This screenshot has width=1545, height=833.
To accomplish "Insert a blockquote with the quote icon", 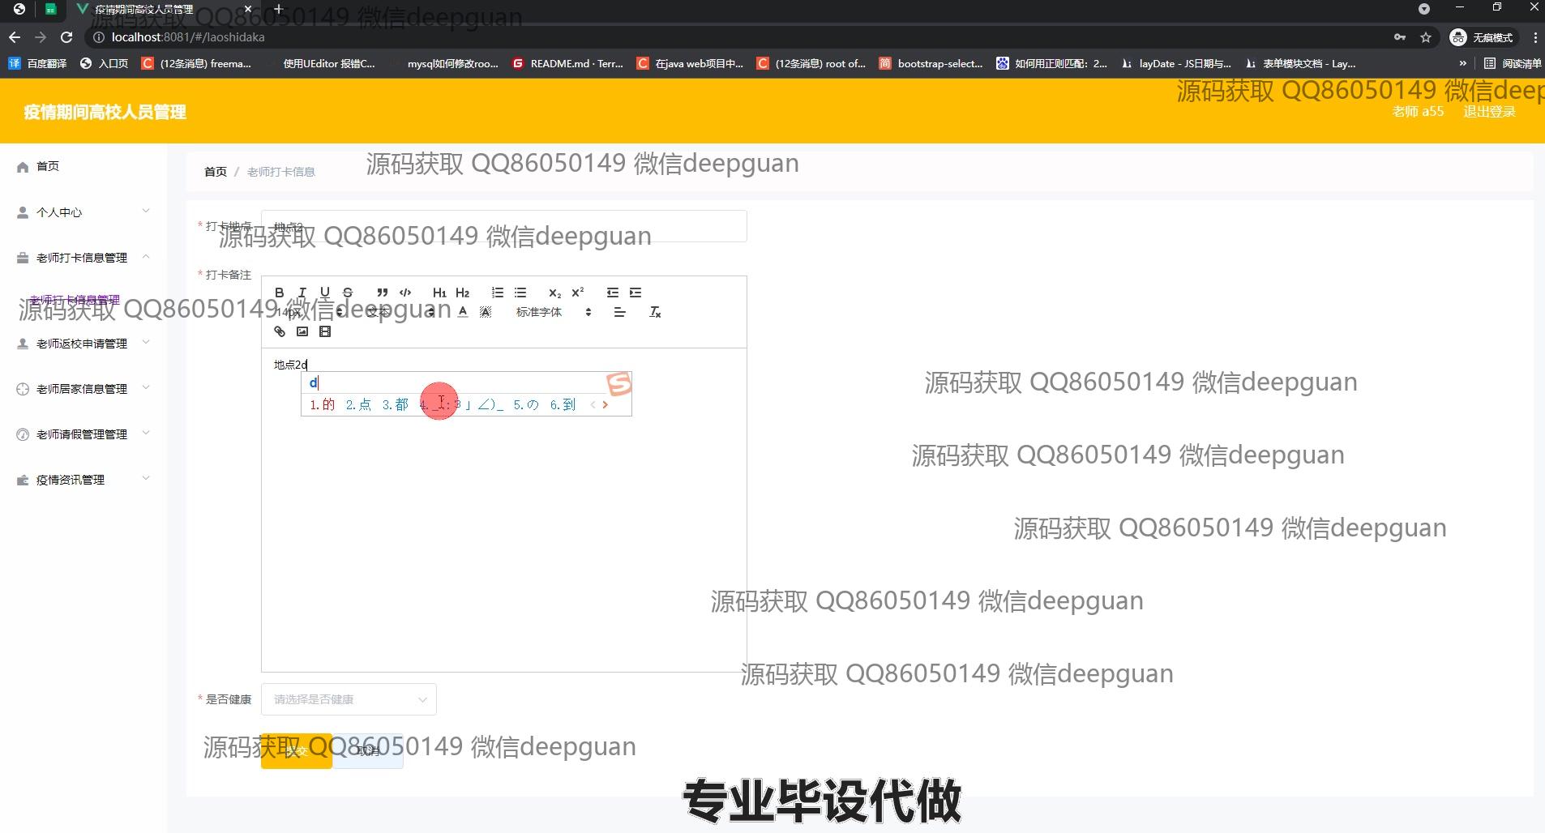I will click(383, 293).
